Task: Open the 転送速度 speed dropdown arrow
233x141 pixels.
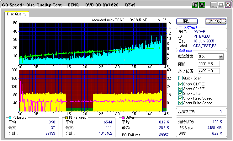Action: (x=220, y=57)
